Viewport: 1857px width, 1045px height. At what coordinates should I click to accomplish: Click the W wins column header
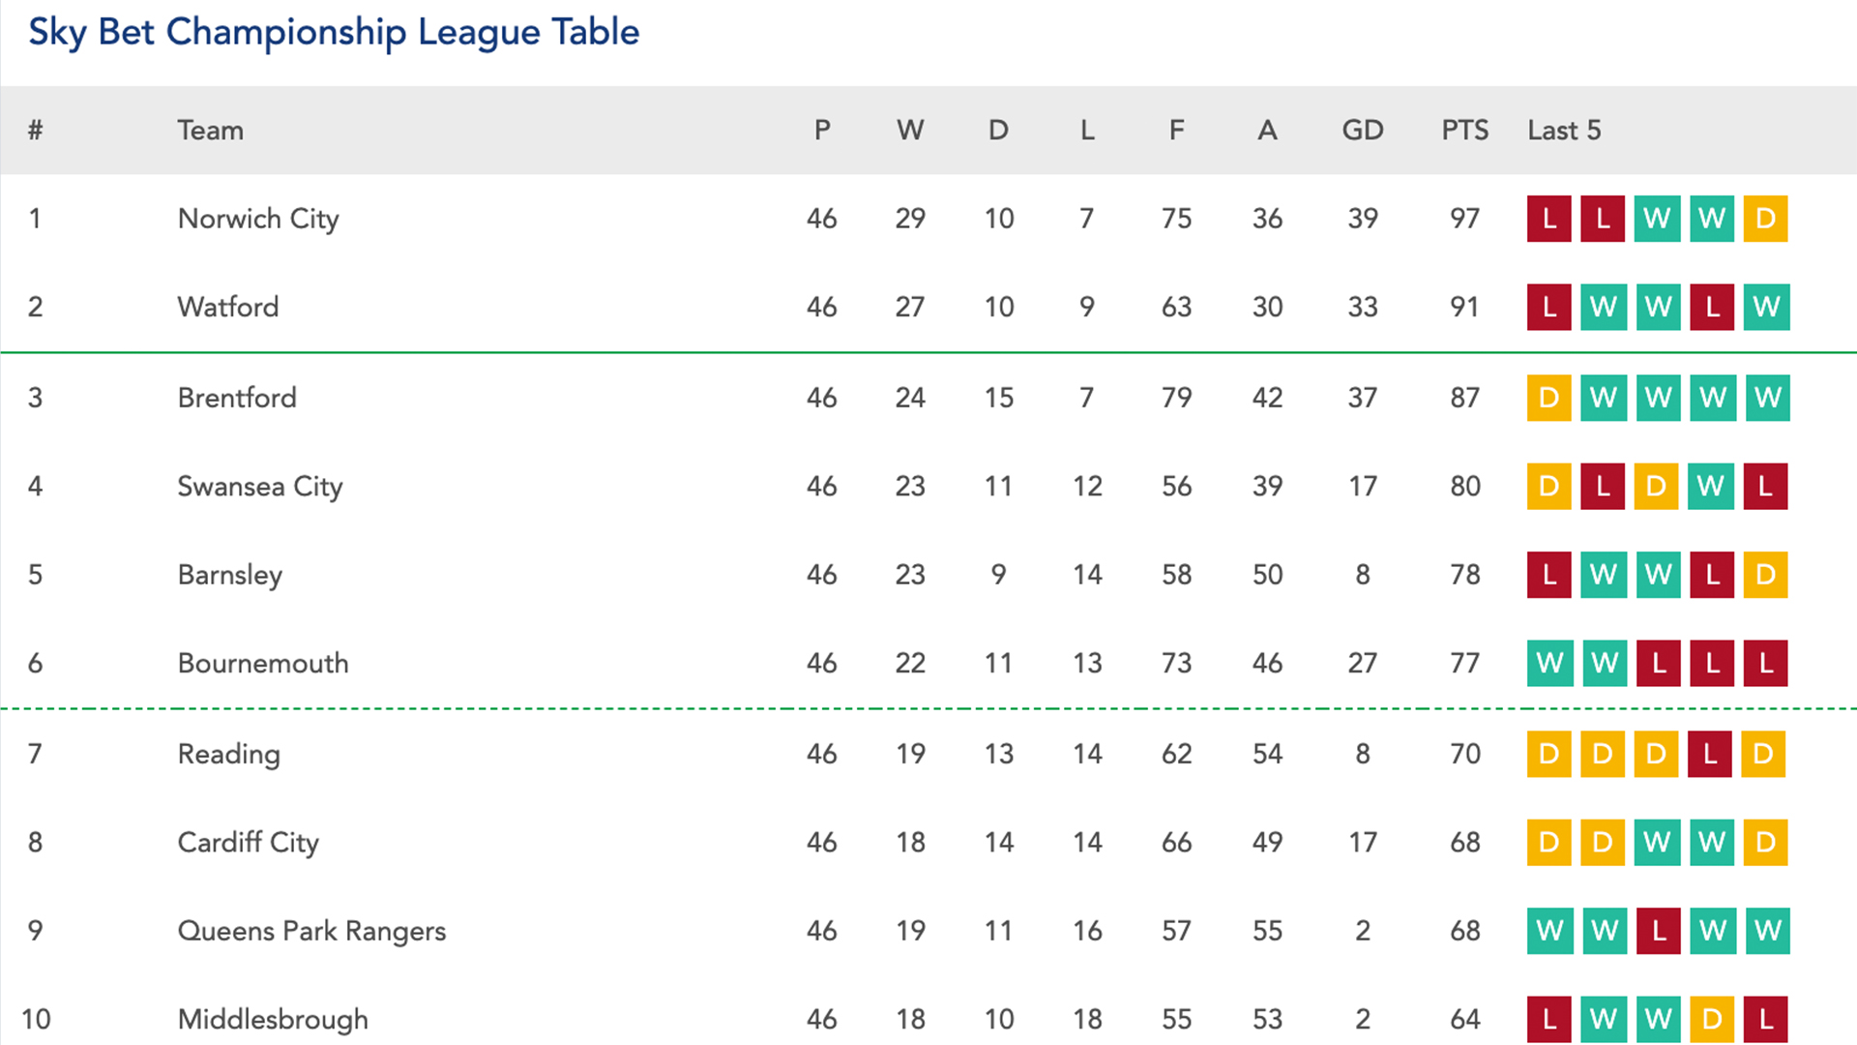(909, 131)
